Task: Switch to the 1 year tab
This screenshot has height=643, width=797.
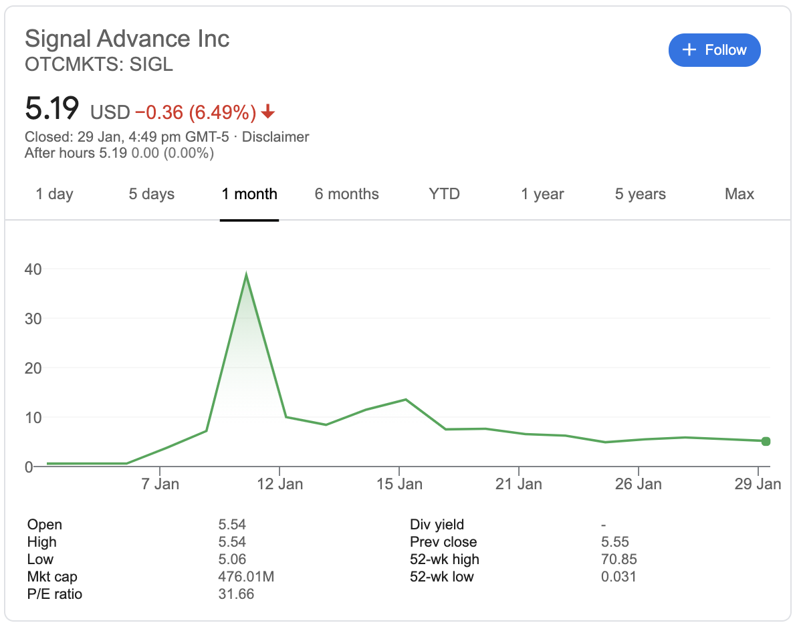Action: (542, 194)
